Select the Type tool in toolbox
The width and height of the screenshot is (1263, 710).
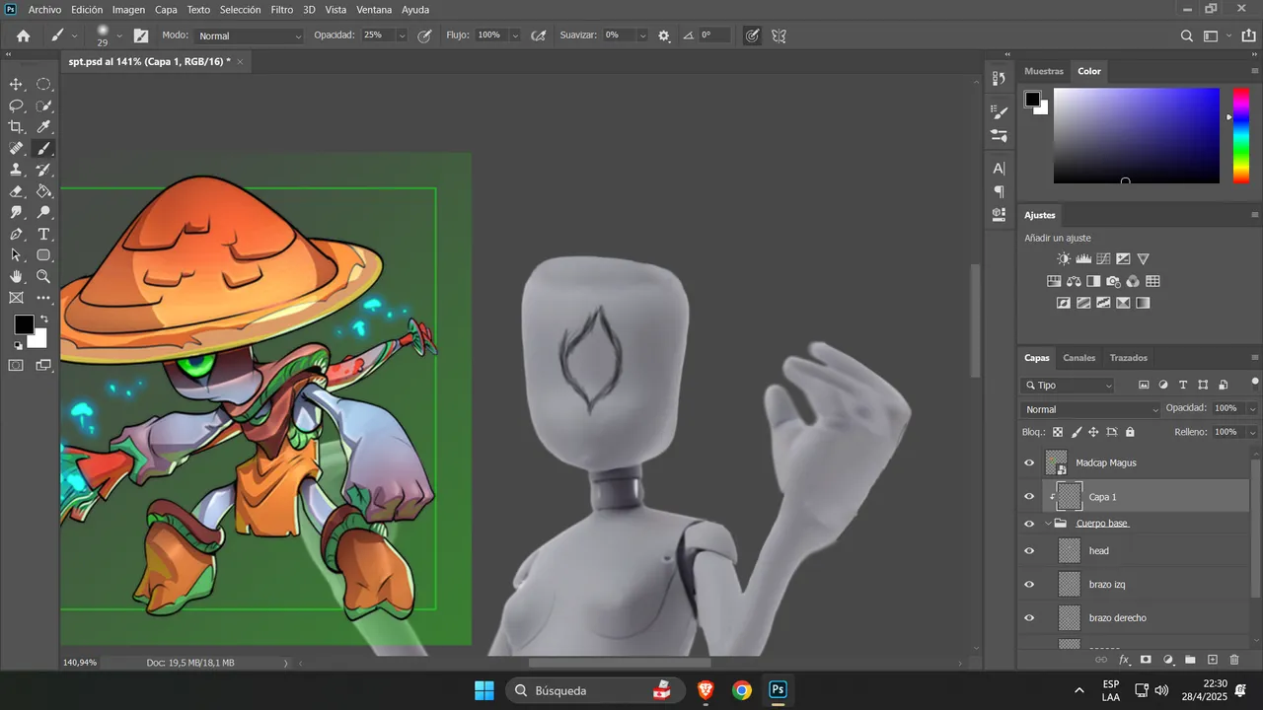point(44,234)
